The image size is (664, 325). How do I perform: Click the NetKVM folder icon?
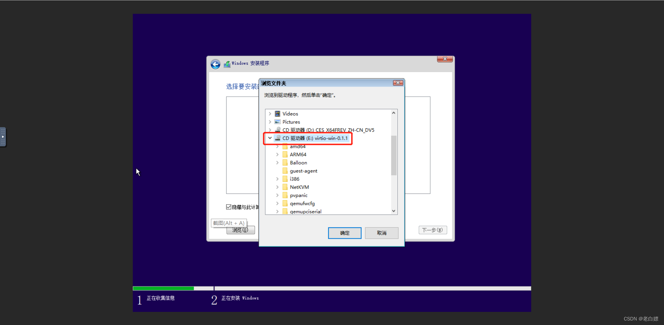(x=285, y=187)
